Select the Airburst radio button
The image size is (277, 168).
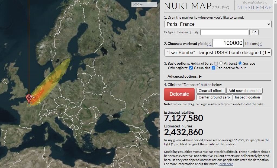pyautogui.click(x=221, y=63)
